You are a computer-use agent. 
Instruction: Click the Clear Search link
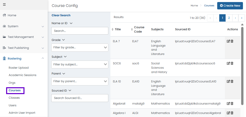tap(61, 15)
